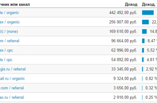This screenshot has width=157, height=103.
Task: Click the 'ex.ru / referral' link
Action: [x=12, y=97]
